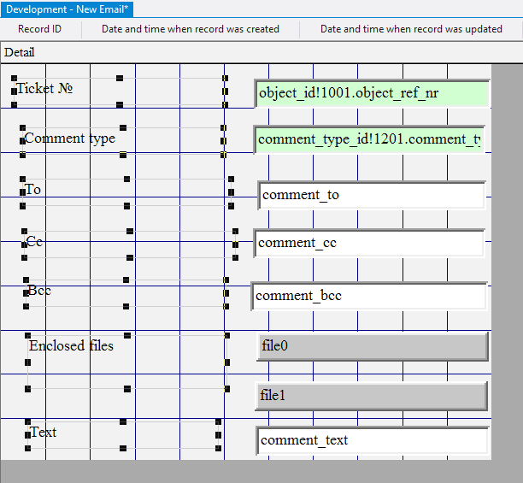This screenshot has height=483, width=523.
Task: Select the Cc label
Action: [x=35, y=242]
